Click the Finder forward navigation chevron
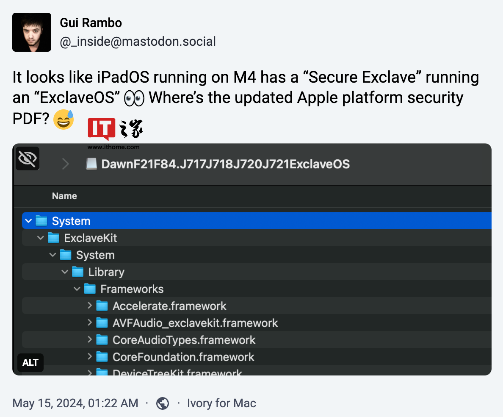This screenshot has width=503, height=417. (66, 164)
